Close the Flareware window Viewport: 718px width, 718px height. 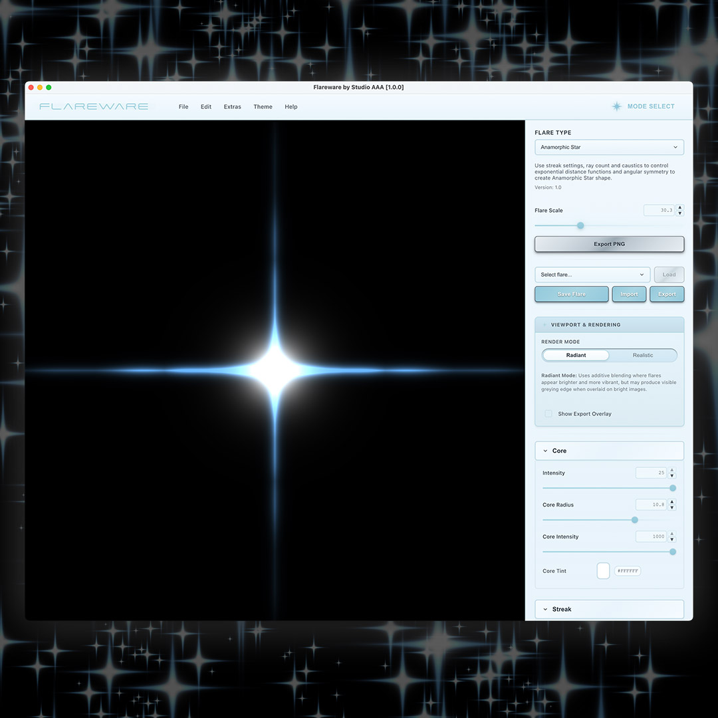[31, 88]
